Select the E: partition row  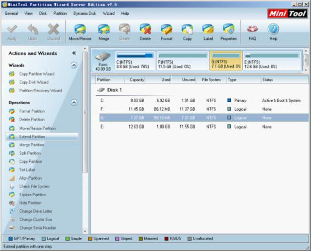pos(204,127)
